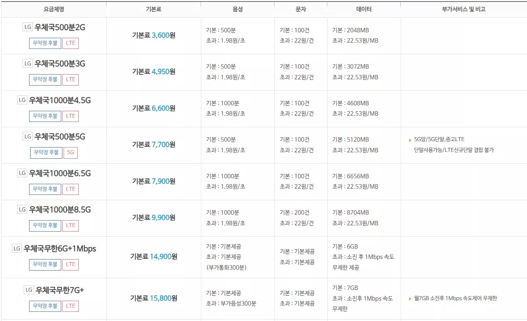Click the (부가통화300분) voice note
527x321 pixels.
tap(226, 267)
